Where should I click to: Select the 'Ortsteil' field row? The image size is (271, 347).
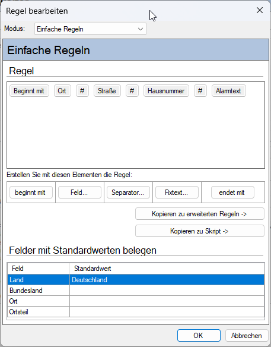[x=136, y=312]
